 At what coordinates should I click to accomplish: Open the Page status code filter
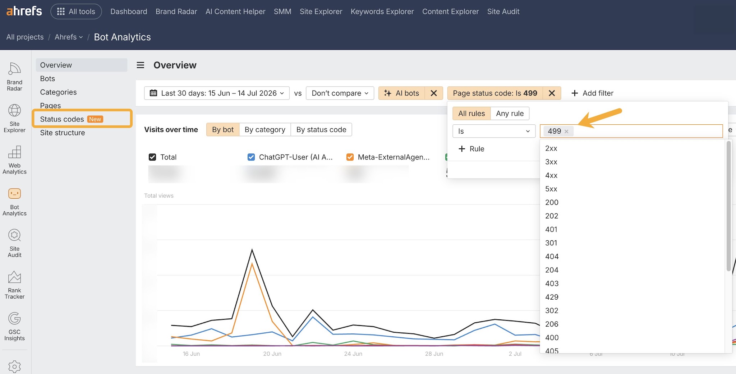coord(495,93)
